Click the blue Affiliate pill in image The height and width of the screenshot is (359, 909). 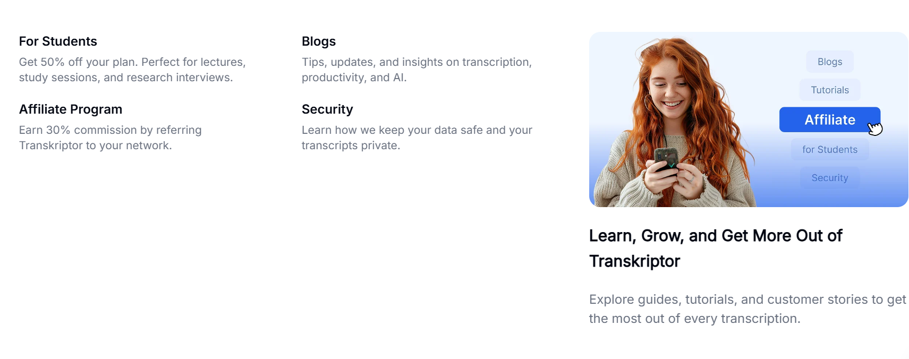click(x=829, y=119)
